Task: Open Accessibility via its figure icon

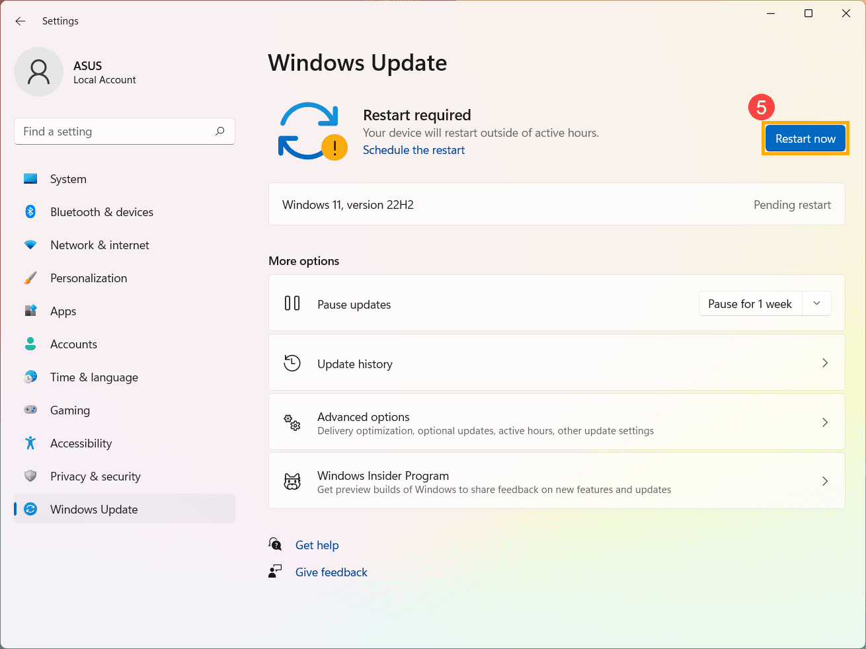Action: (x=30, y=443)
